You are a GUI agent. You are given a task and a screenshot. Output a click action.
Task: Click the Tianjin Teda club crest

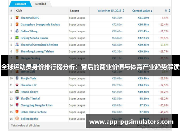click(17, 78)
